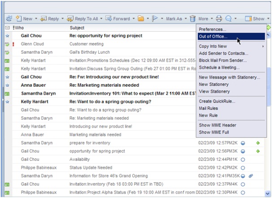
Task: Click the scrollbar down arrow
Action: click(x=268, y=193)
